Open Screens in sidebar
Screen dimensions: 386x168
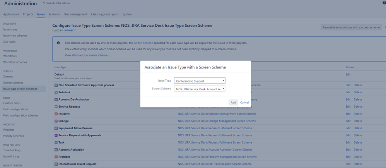[8, 77]
